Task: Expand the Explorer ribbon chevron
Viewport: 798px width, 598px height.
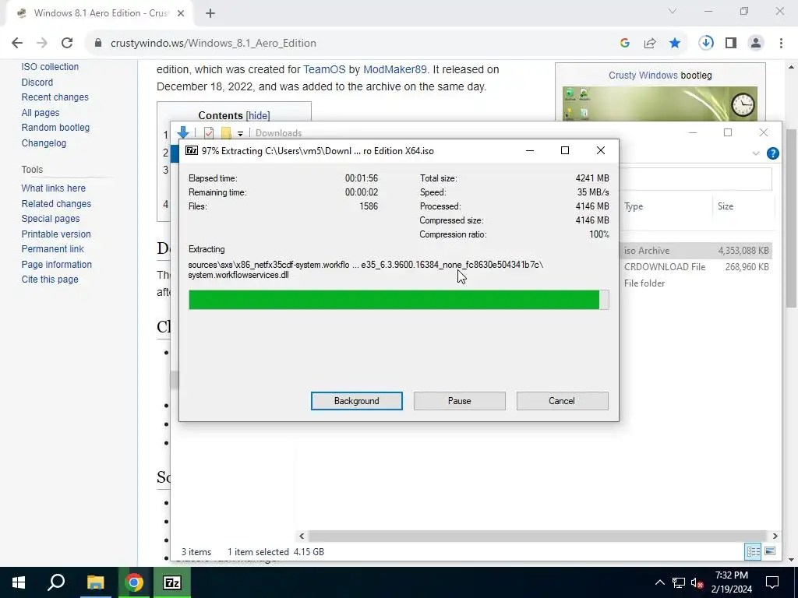Action: point(756,153)
